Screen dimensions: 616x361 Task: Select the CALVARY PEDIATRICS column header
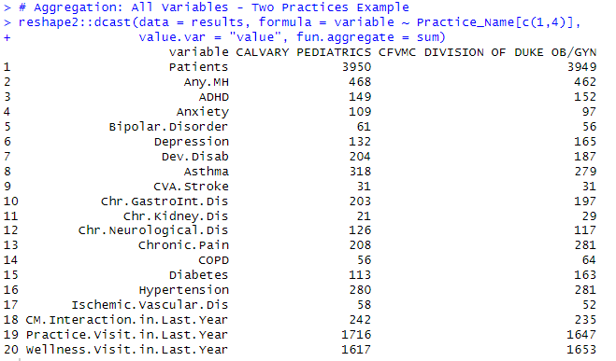(x=303, y=52)
